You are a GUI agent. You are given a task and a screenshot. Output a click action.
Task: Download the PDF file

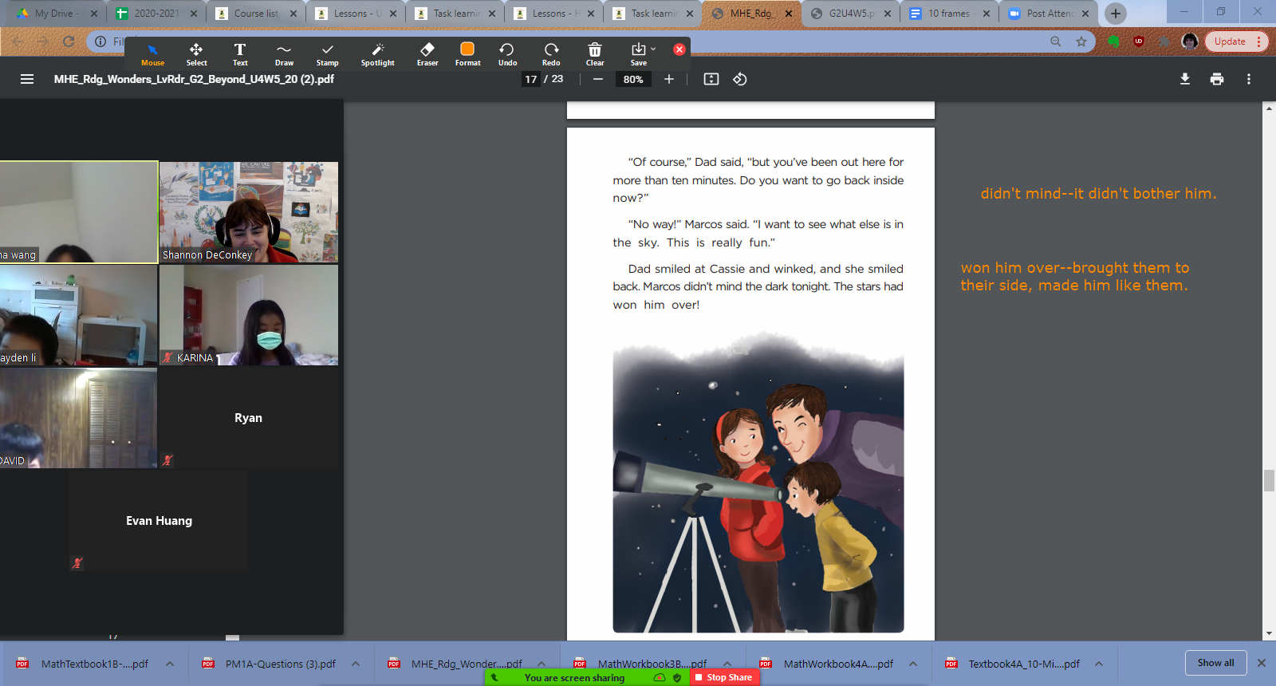click(x=1185, y=79)
